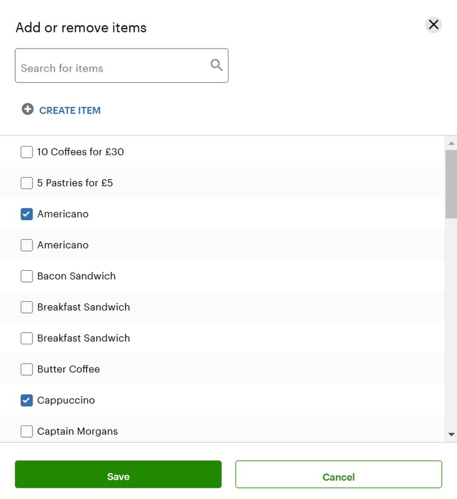
Task: Select the Butter Coffee item label
Action: pos(68,369)
